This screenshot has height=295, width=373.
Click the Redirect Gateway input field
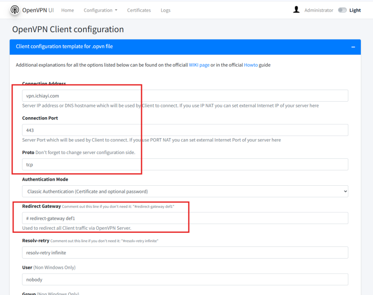tap(185, 218)
